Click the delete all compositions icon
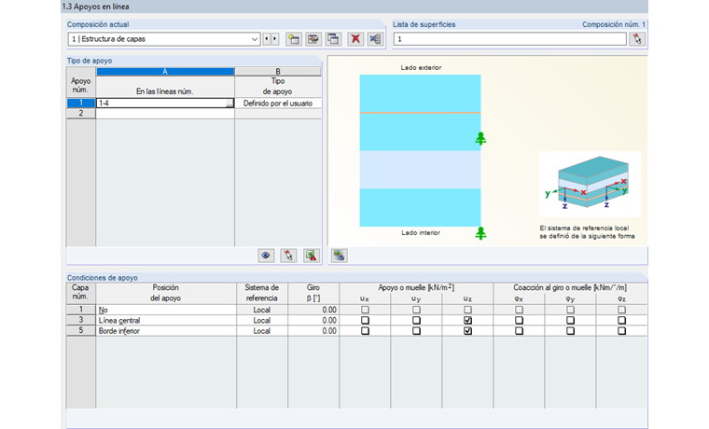Screen dimensions: 709x429 (x=375, y=39)
